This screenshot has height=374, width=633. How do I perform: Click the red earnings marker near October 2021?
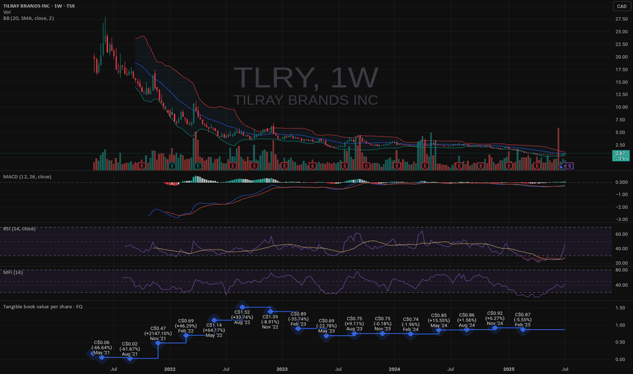coord(142,166)
